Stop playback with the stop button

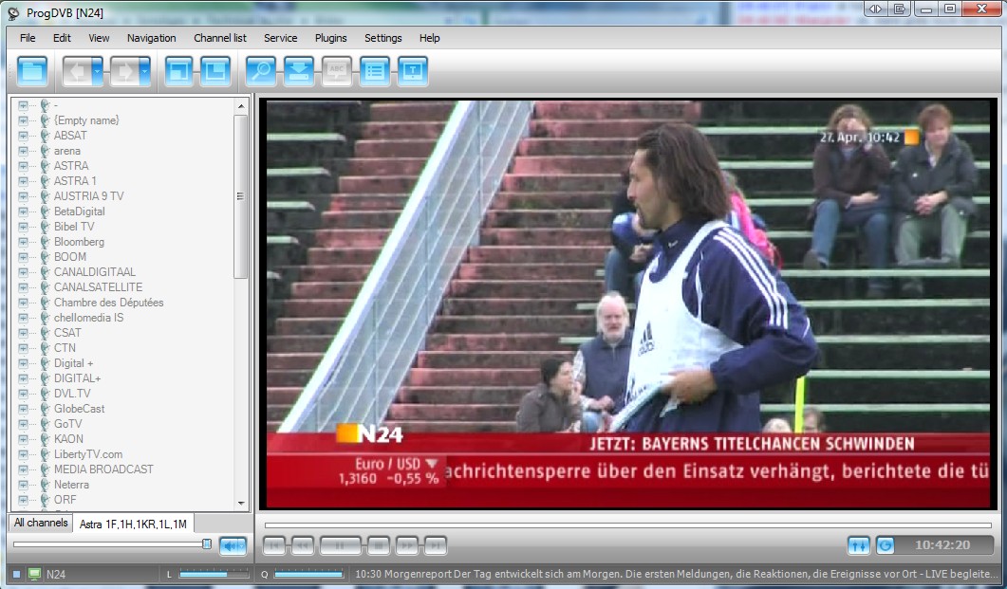point(379,545)
